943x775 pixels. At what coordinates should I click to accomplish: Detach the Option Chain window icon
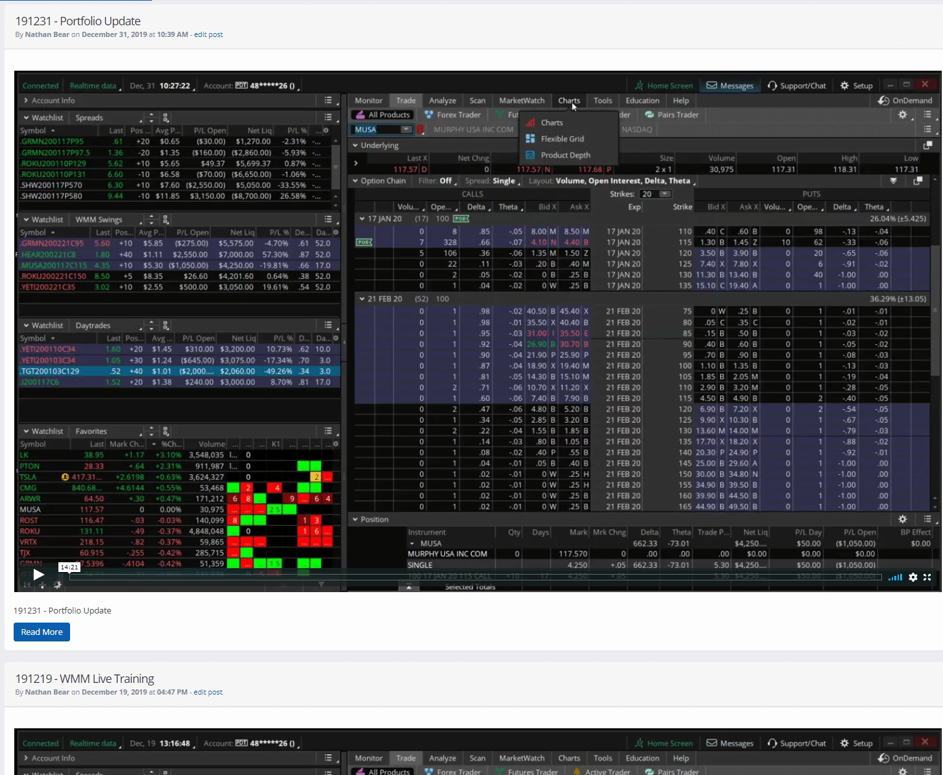918,181
